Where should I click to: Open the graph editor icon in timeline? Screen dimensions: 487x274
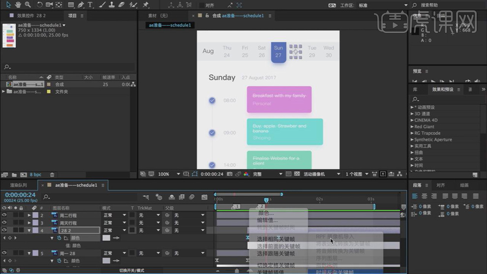click(204, 197)
